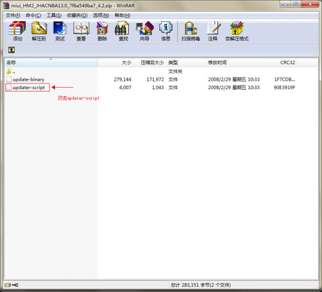This screenshot has height=292, width=322.
Task: Sort by Modified (修改时间) column header
Action: (238, 62)
